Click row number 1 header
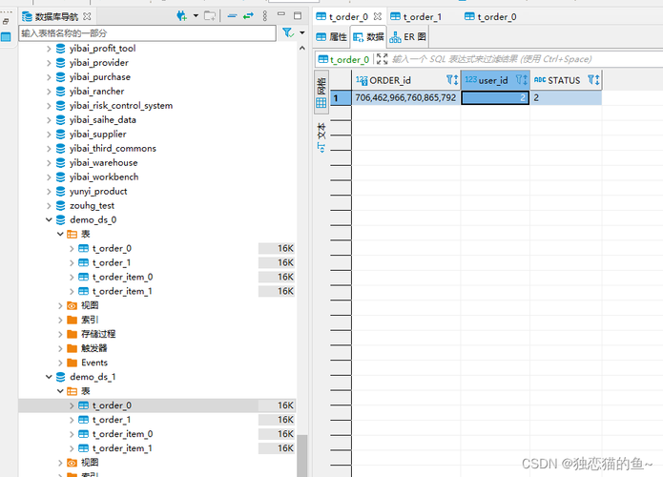The image size is (663, 477). [x=341, y=98]
